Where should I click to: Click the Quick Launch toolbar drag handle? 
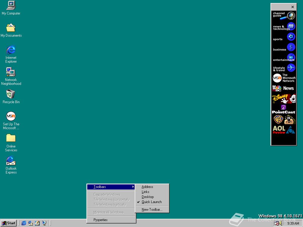coord(19,223)
